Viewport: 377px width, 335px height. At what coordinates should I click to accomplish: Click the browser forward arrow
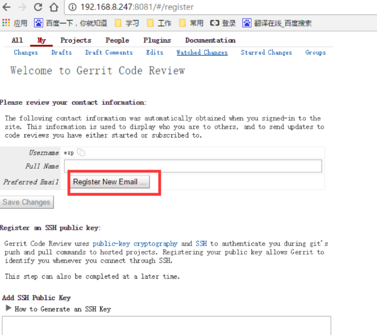pyautogui.click(x=22, y=7)
